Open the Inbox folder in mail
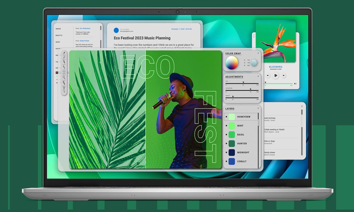This screenshot has height=212, width=354. coord(58,29)
